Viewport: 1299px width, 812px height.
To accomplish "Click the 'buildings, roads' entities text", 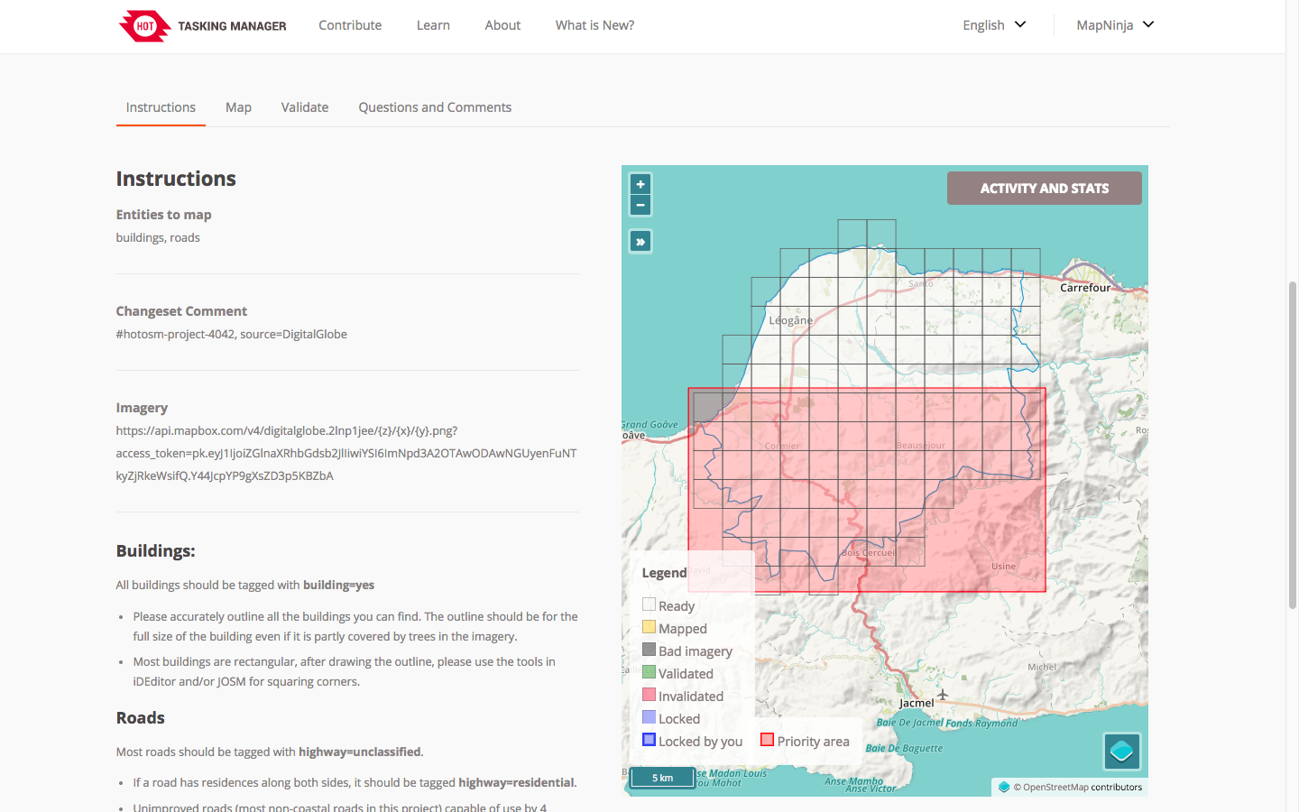I will coord(158,237).
